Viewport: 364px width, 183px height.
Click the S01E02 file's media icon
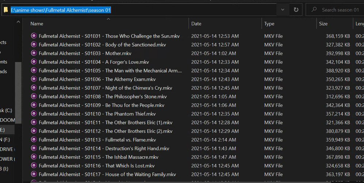[34, 44]
